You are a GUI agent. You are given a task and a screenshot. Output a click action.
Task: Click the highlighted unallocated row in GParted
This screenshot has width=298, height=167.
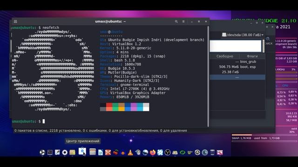(237, 77)
